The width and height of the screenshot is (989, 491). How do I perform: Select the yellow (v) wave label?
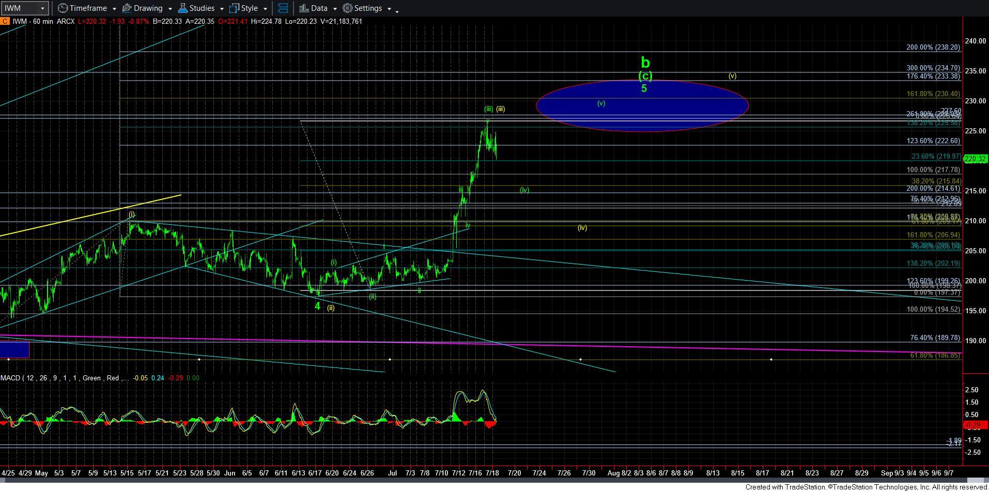tap(732, 76)
